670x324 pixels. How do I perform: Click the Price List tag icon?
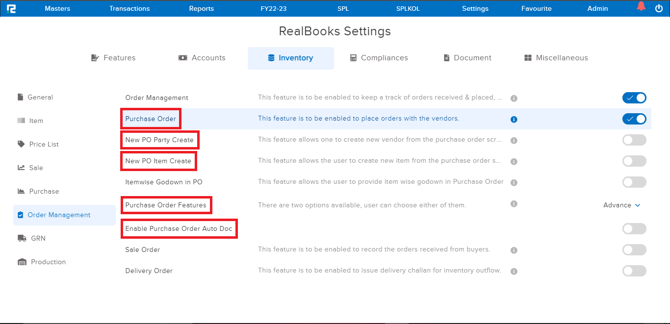tap(22, 144)
